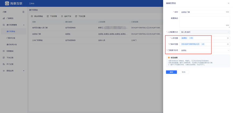
Task: Open the 工作台 top navigation tab
Action: [x=32, y=3]
